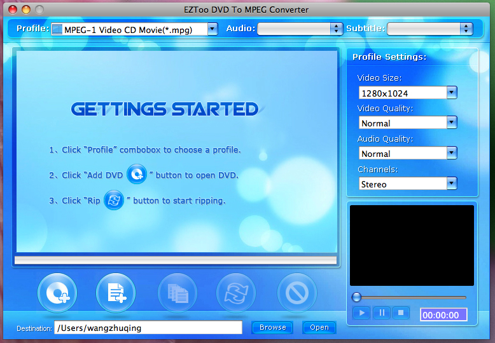495x343 pixels.
Task: Stop the preview playback
Action: (401, 313)
